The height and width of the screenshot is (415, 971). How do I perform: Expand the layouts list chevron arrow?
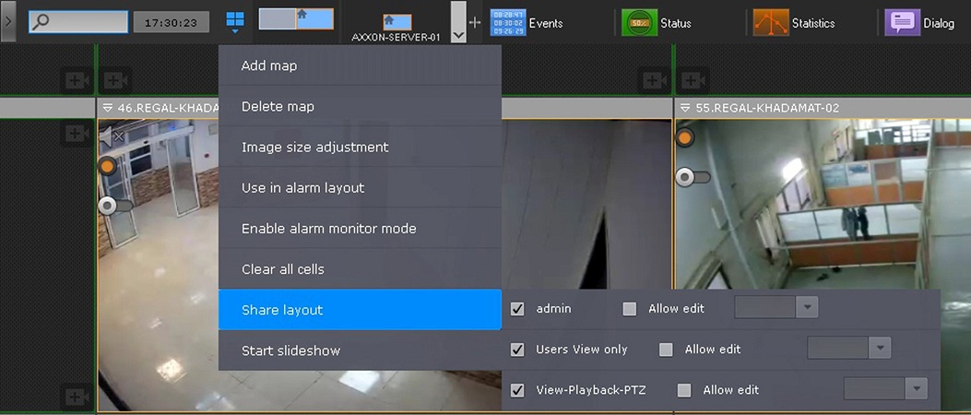pos(458,21)
